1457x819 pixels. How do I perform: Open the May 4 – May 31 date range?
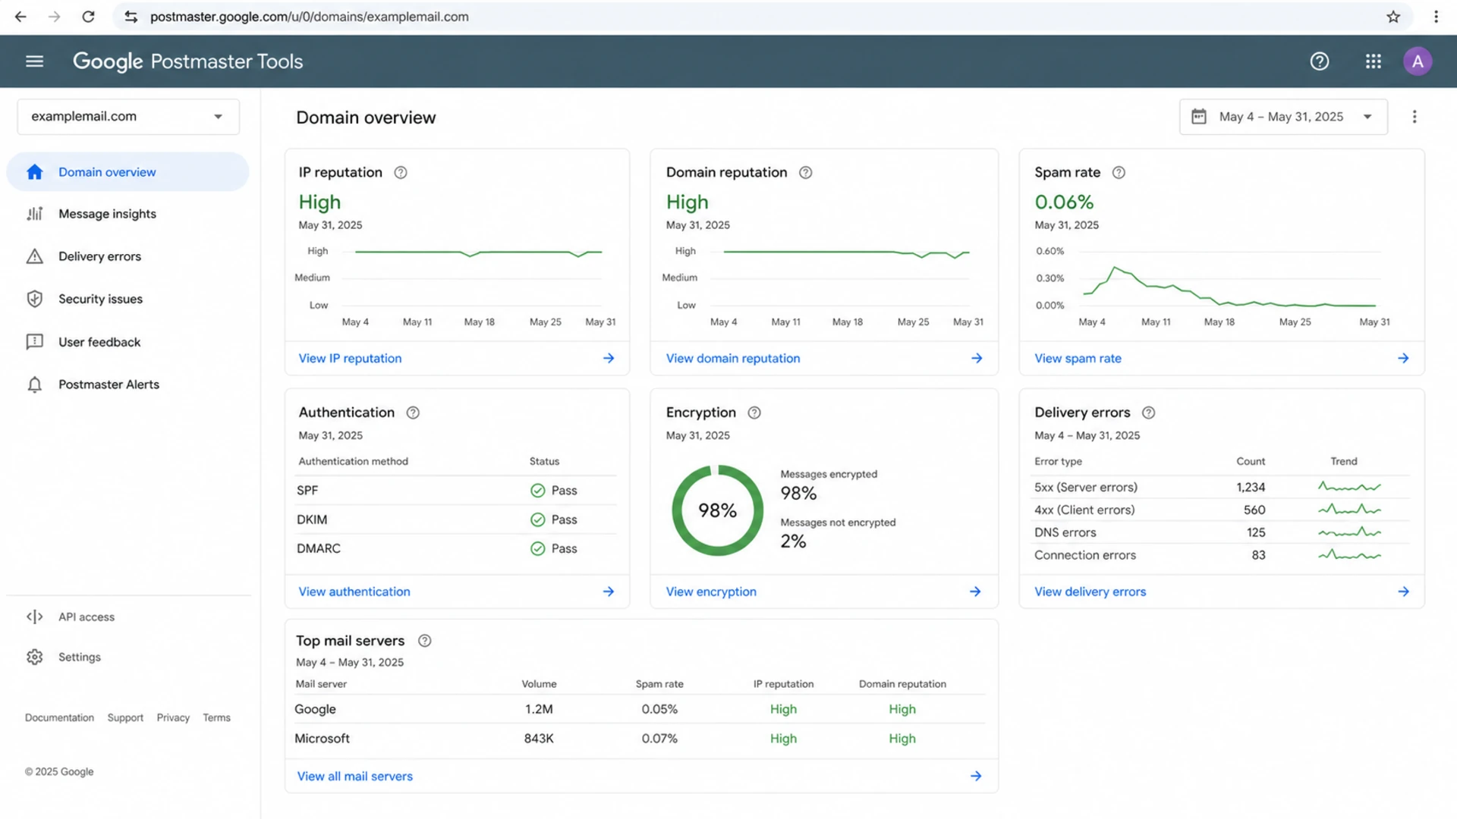pyautogui.click(x=1283, y=117)
